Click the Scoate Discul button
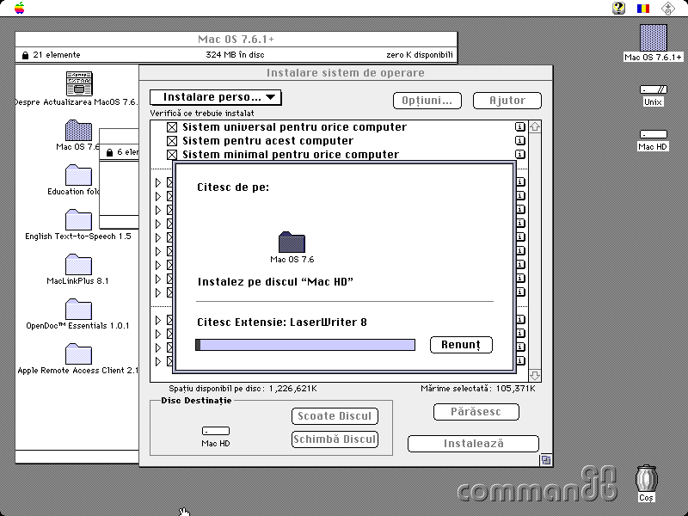The width and height of the screenshot is (688, 516). tap(335, 416)
